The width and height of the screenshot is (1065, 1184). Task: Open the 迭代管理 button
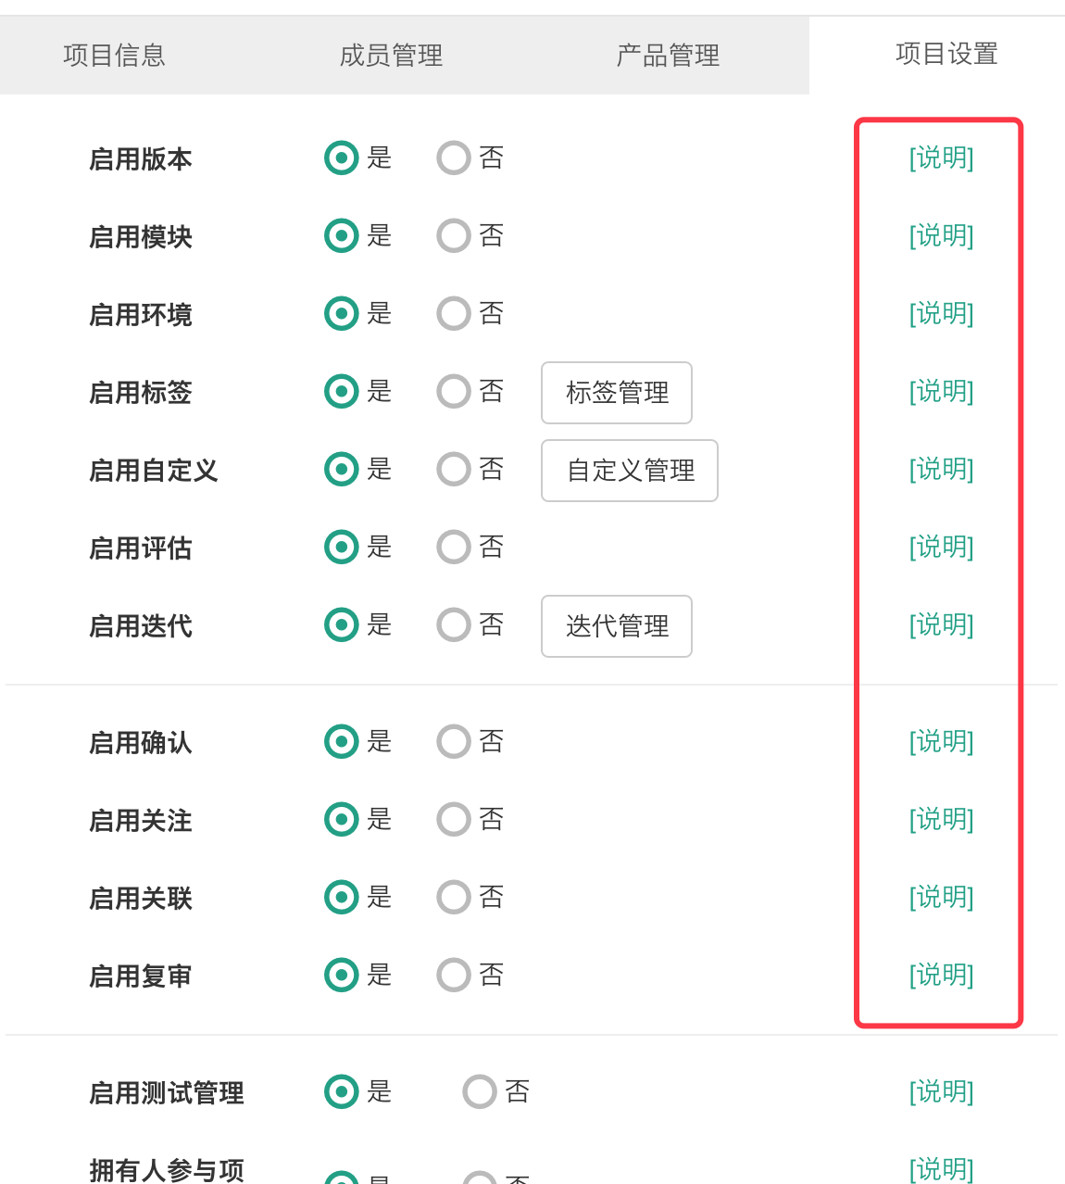click(617, 626)
